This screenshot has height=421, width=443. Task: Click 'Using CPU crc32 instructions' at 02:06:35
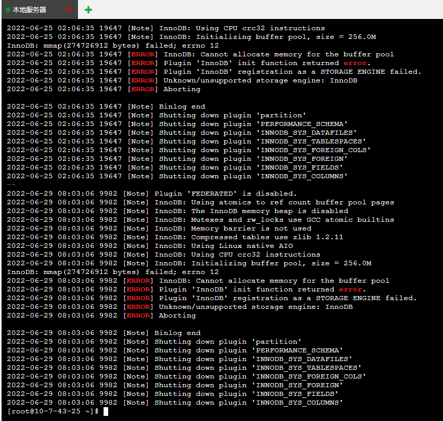260,28
